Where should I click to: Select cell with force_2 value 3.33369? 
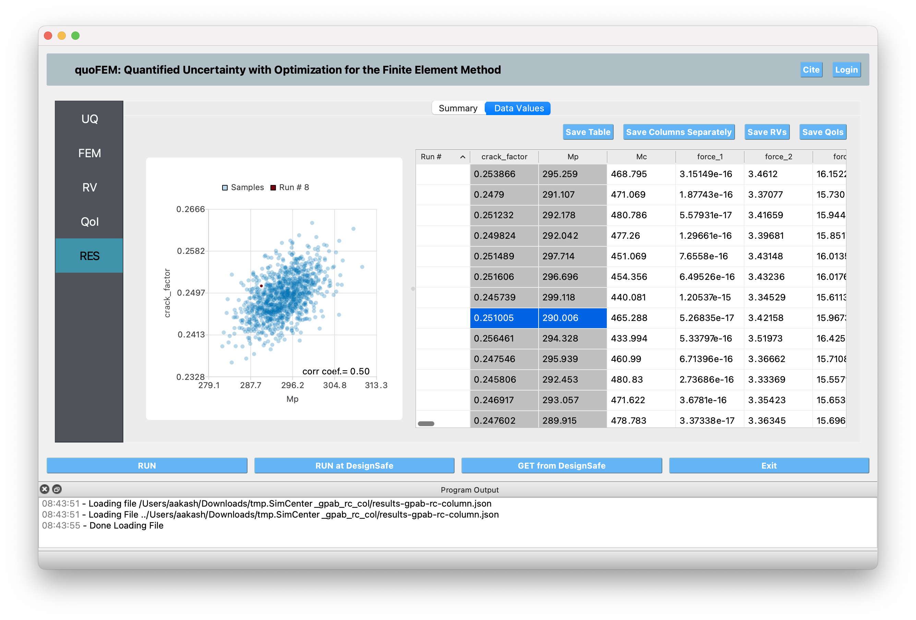tap(779, 379)
